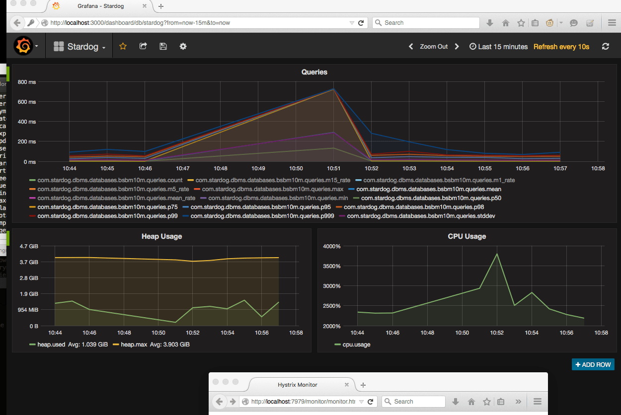This screenshot has height=415, width=621.
Task: Open the chat bubble smiley toolbar icon
Action: point(574,23)
